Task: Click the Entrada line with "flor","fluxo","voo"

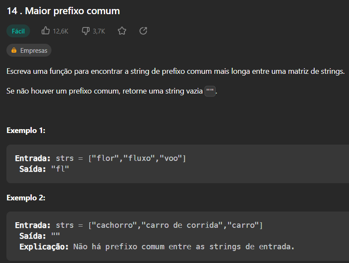Action: pyautogui.click(x=100, y=158)
